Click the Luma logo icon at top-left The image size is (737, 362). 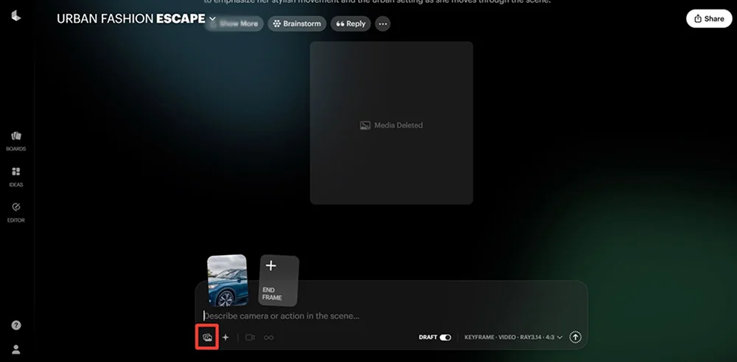click(16, 16)
